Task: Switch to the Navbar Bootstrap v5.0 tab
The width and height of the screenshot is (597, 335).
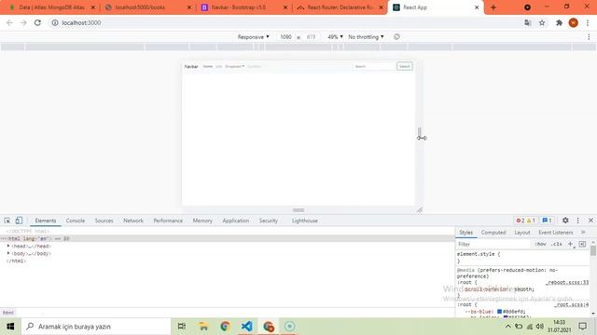Action: click(x=243, y=7)
